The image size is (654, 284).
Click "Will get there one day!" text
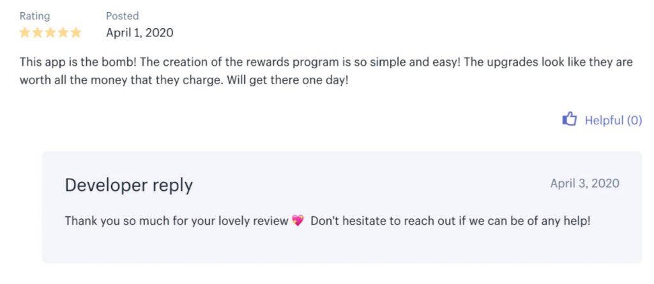point(287,80)
